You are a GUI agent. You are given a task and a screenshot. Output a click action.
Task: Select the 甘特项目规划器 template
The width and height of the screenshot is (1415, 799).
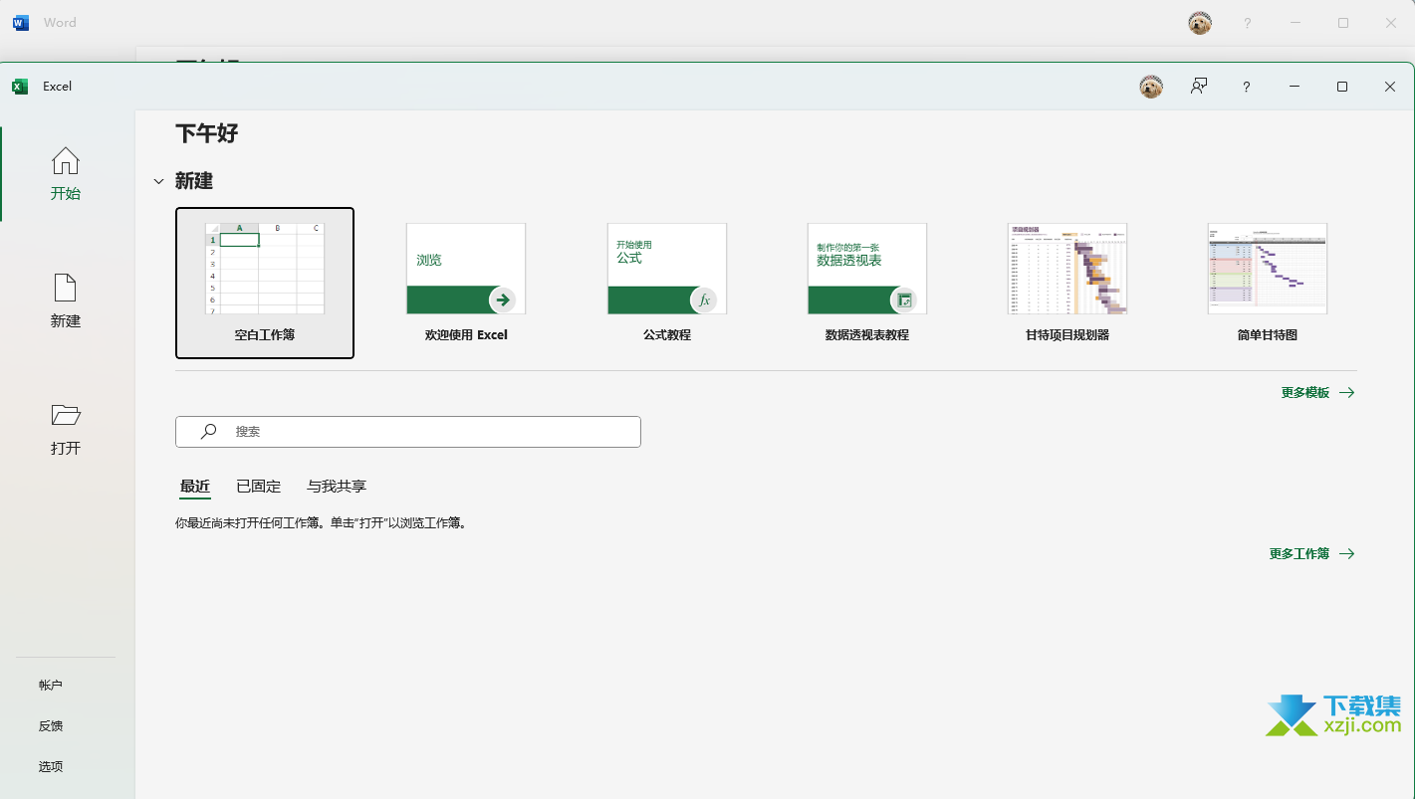[1067, 283]
